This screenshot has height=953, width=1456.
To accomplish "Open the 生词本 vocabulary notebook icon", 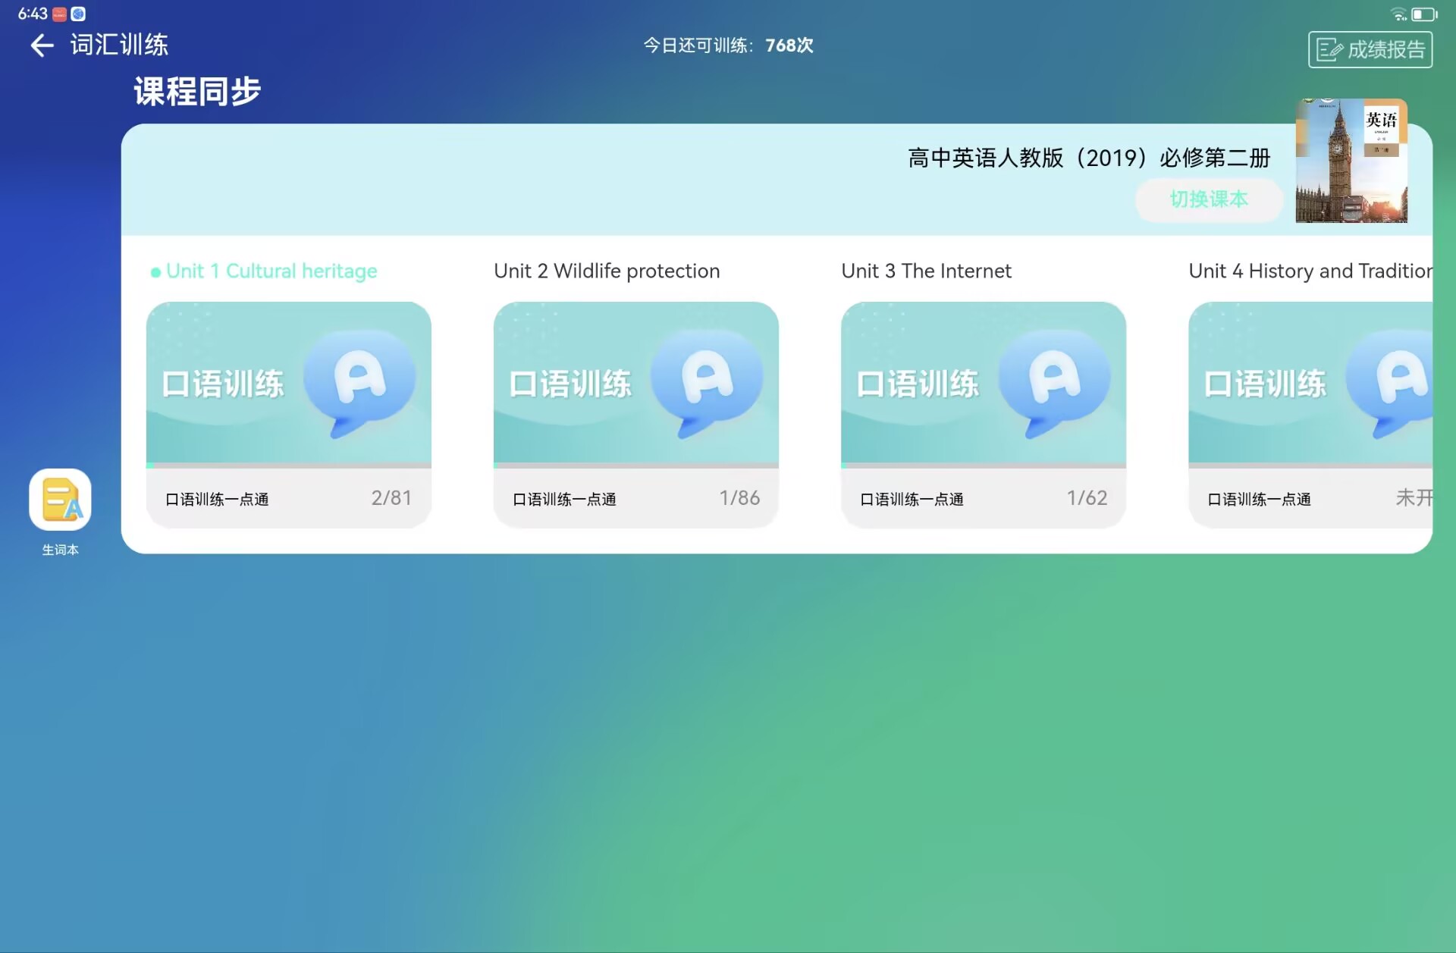I will pyautogui.click(x=60, y=500).
